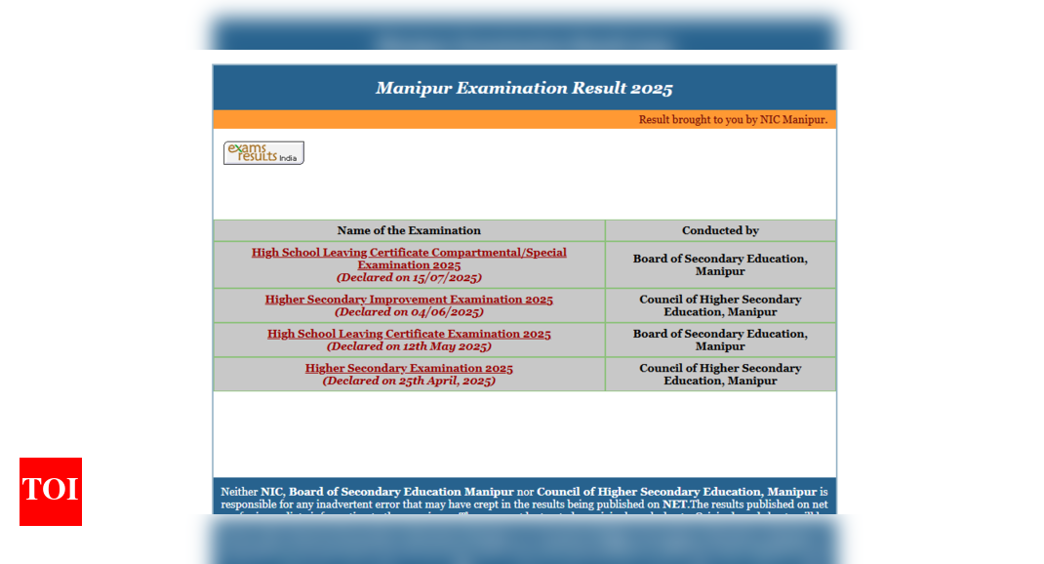
Task: Click the Declared on 12th May 2025 text
Action: coord(409,346)
